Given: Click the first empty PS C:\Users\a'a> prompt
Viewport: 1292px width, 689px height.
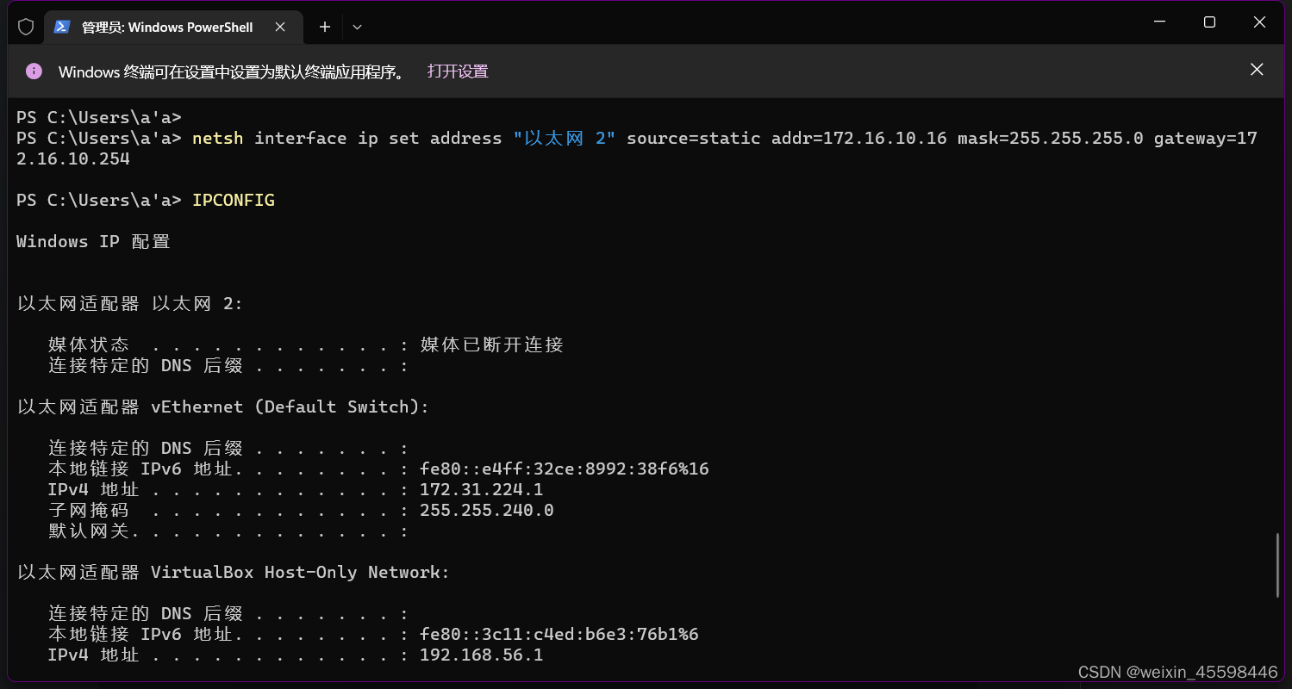Looking at the screenshot, I should pyautogui.click(x=99, y=117).
